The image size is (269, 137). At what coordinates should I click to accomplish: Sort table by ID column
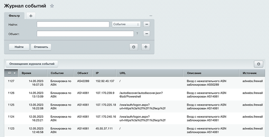[x=11, y=73]
